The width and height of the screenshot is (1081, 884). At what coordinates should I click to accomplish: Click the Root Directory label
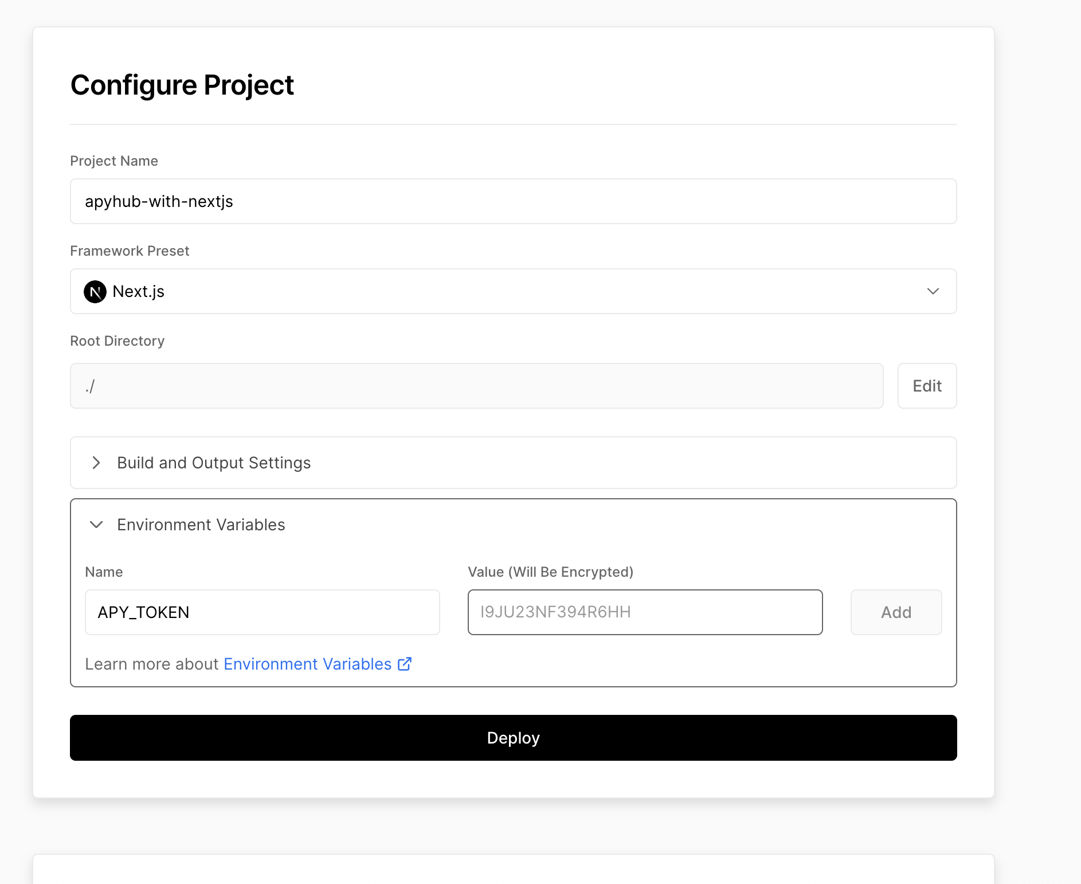pos(117,341)
